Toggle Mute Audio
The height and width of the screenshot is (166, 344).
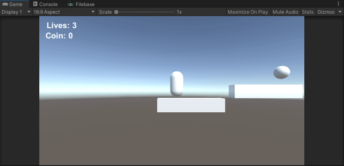pyautogui.click(x=285, y=12)
